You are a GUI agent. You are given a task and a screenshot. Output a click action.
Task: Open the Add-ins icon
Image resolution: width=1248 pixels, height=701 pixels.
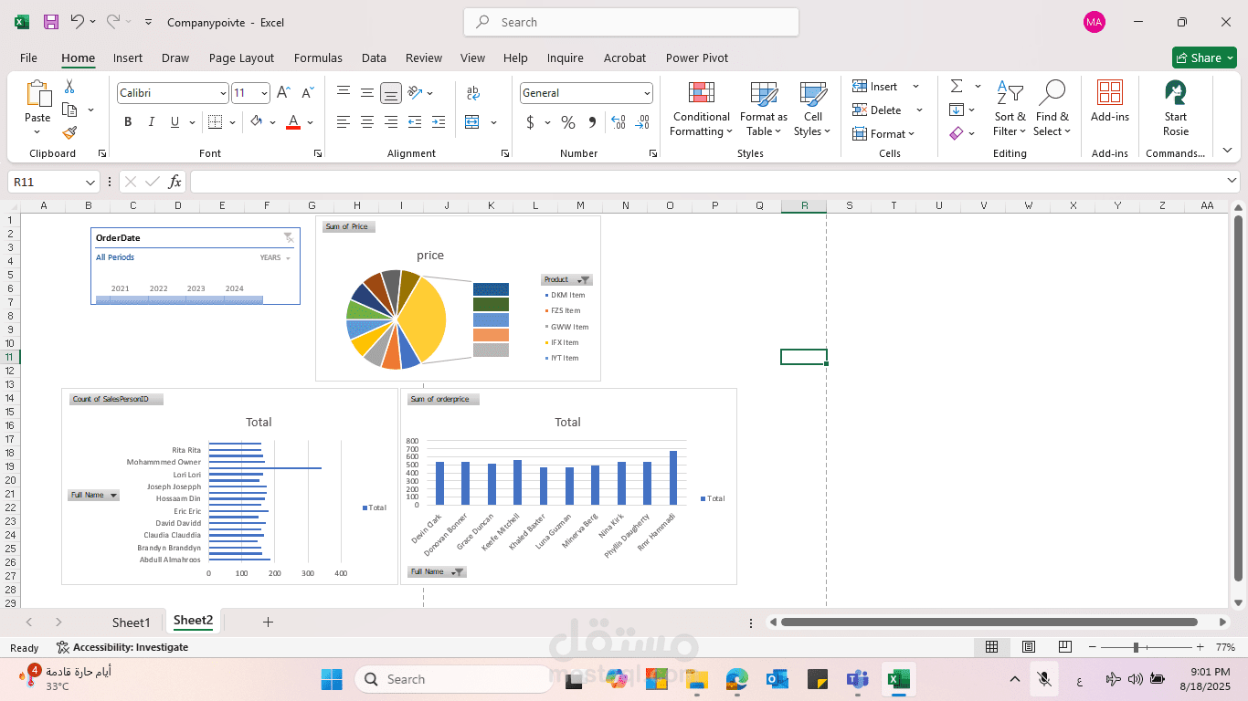1110,92
